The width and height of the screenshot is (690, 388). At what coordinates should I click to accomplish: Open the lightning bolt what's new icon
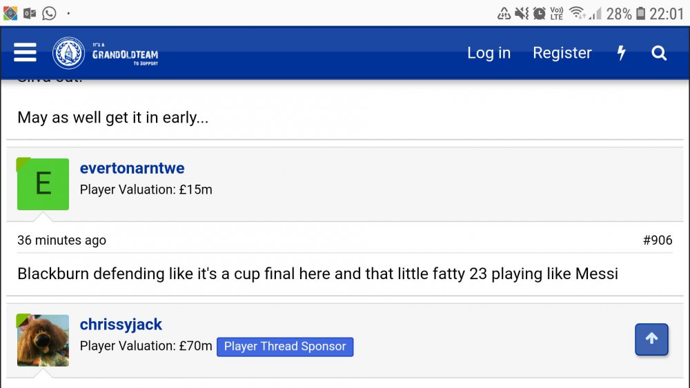tap(621, 53)
